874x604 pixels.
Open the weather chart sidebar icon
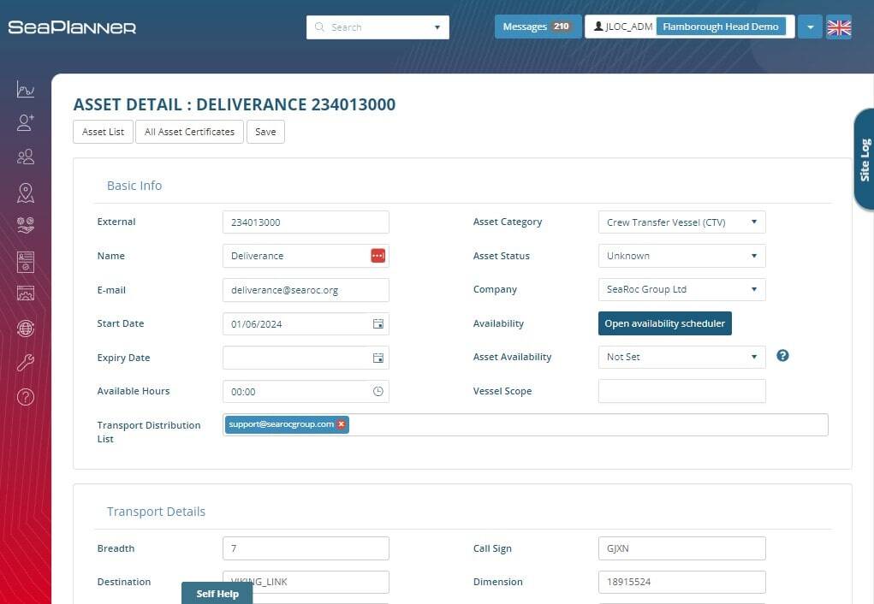[26, 90]
